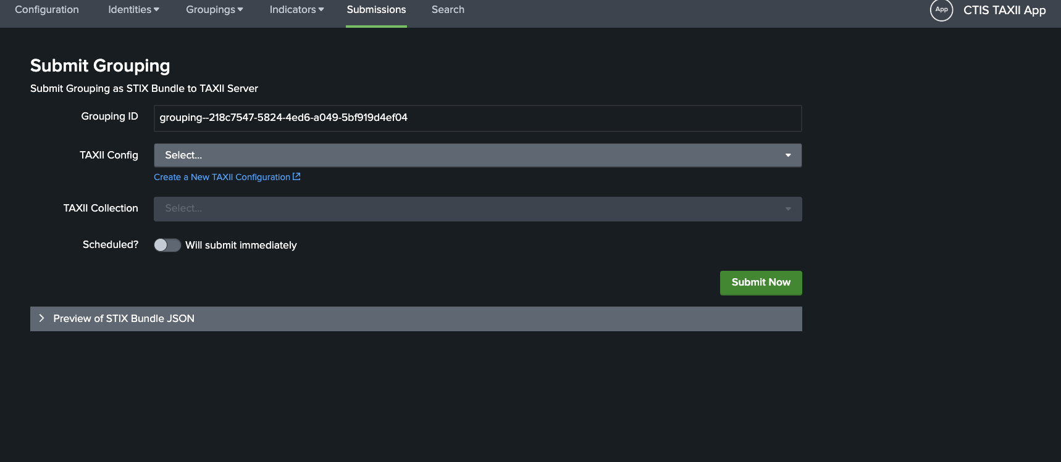
Task: Click the external-link icon beside Create New TAXII Configuration
Action: tap(296, 176)
